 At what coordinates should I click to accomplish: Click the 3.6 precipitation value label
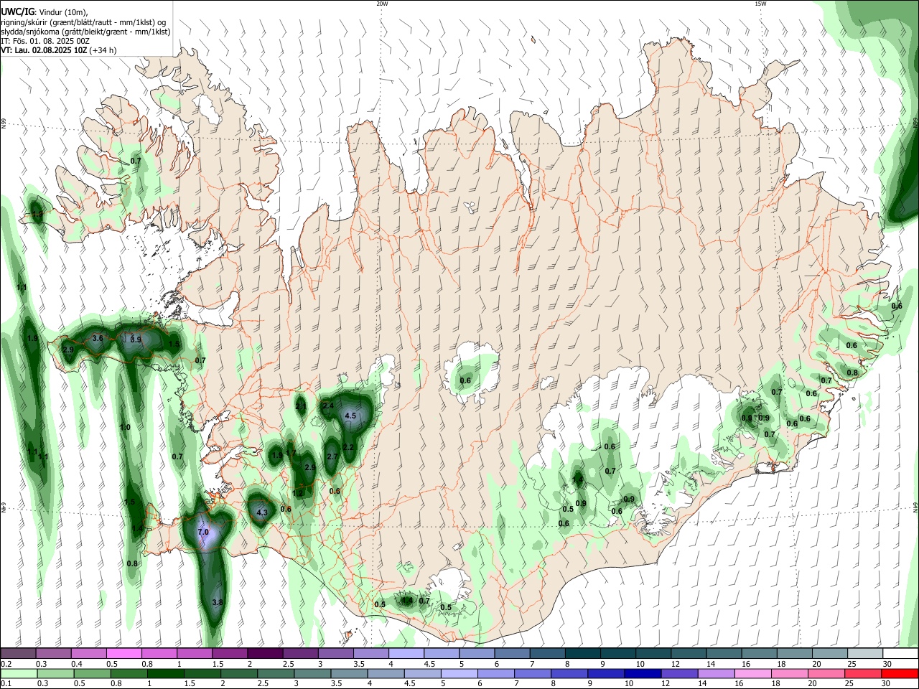[x=98, y=338]
